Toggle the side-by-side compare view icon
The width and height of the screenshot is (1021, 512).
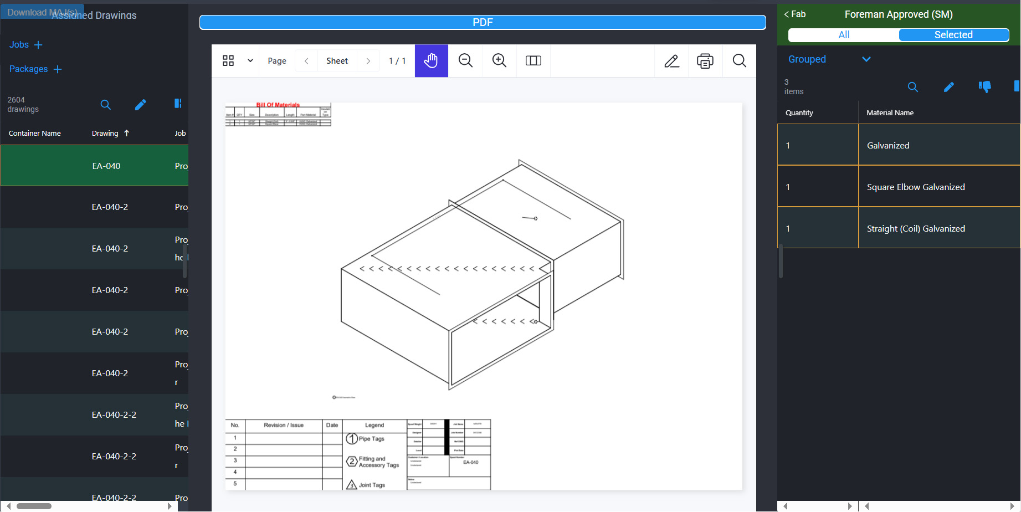coord(533,61)
